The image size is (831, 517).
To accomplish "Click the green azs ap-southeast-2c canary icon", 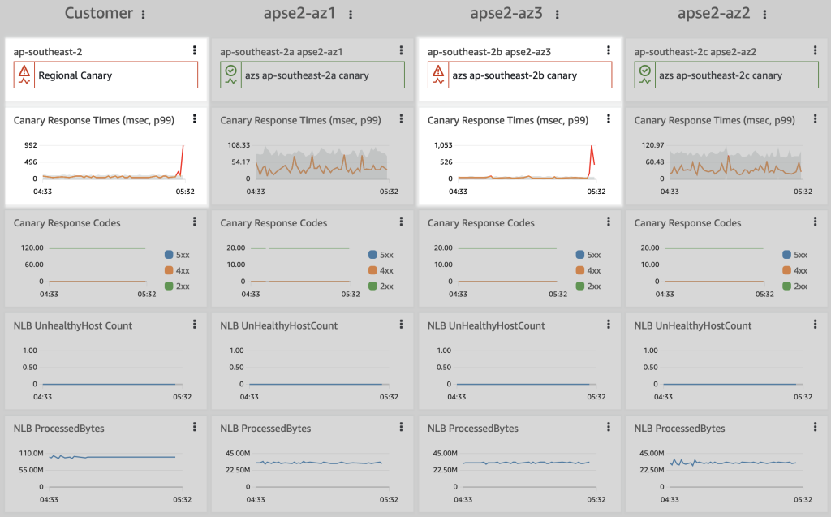I will click(644, 75).
